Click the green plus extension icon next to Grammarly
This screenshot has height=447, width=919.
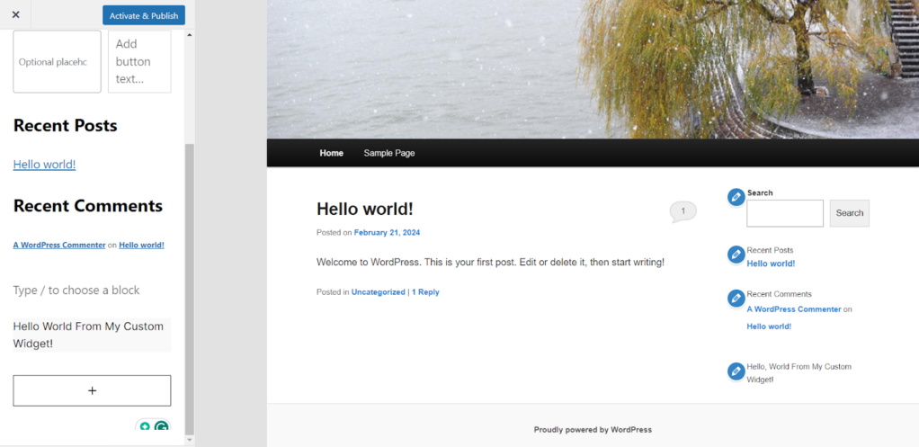tap(145, 427)
